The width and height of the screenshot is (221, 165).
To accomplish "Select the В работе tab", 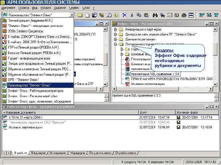I will click(21, 153).
